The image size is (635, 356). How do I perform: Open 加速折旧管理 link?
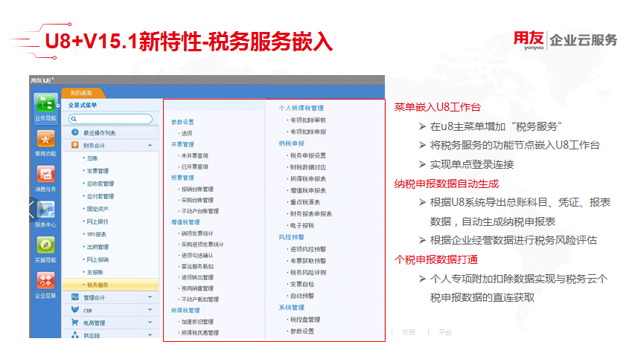(x=197, y=322)
